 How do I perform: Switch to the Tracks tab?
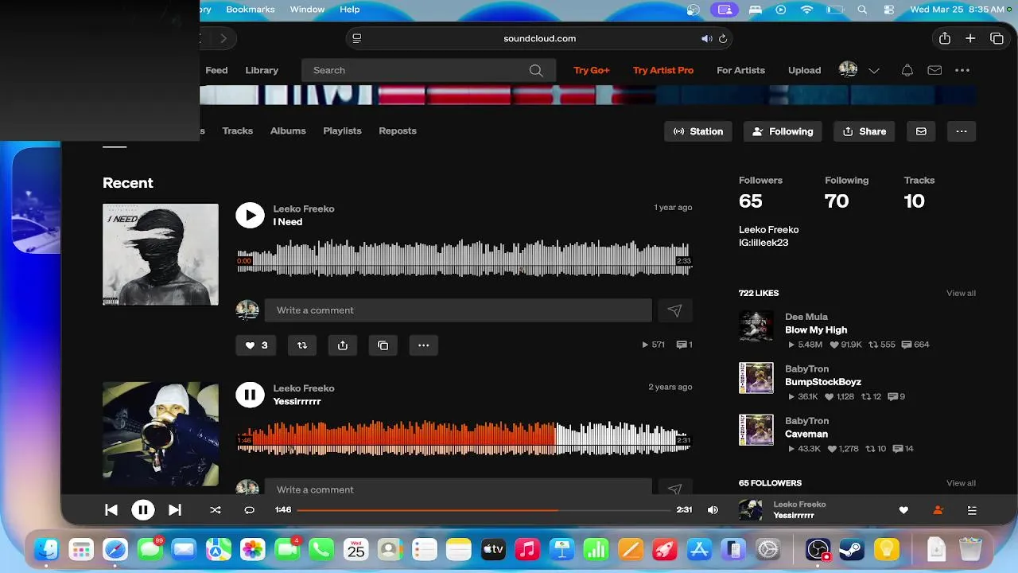pos(238,131)
